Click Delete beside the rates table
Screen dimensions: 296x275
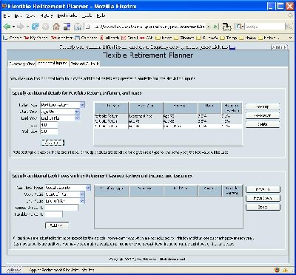(263, 124)
